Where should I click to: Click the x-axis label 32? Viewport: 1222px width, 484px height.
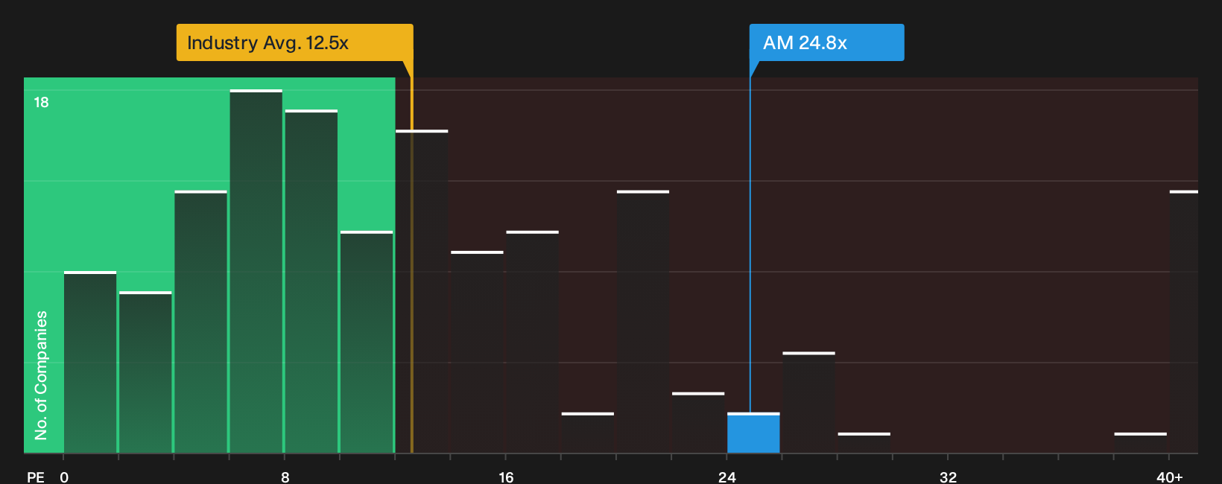point(948,477)
